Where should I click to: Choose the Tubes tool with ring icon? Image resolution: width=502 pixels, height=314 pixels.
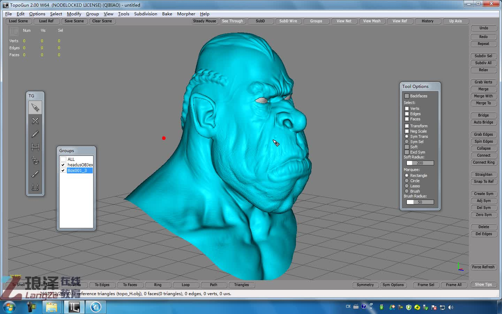35,160
